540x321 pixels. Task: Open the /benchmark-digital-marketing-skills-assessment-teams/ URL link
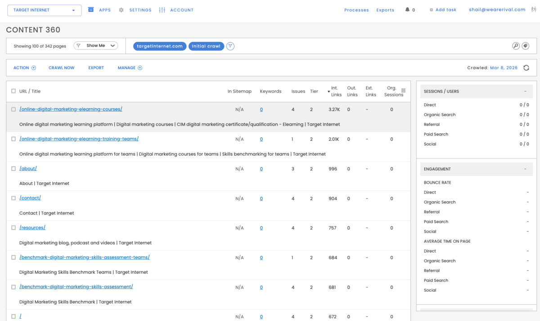85,258
